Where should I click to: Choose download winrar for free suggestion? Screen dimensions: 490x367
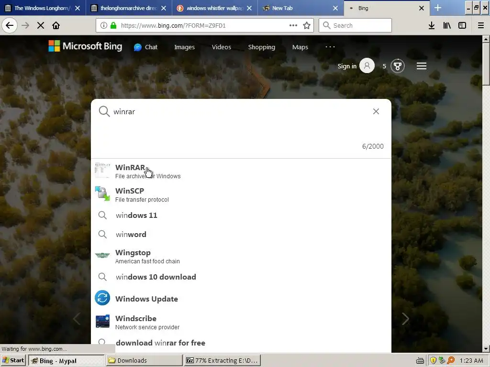[x=241, y=343]
